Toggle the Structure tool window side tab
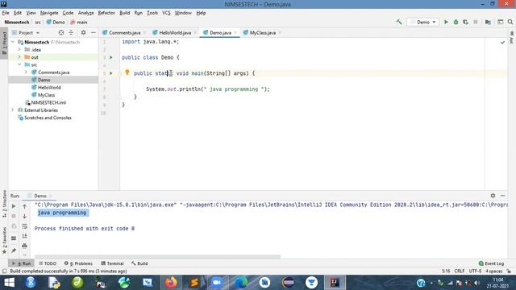 click(4, 203)
